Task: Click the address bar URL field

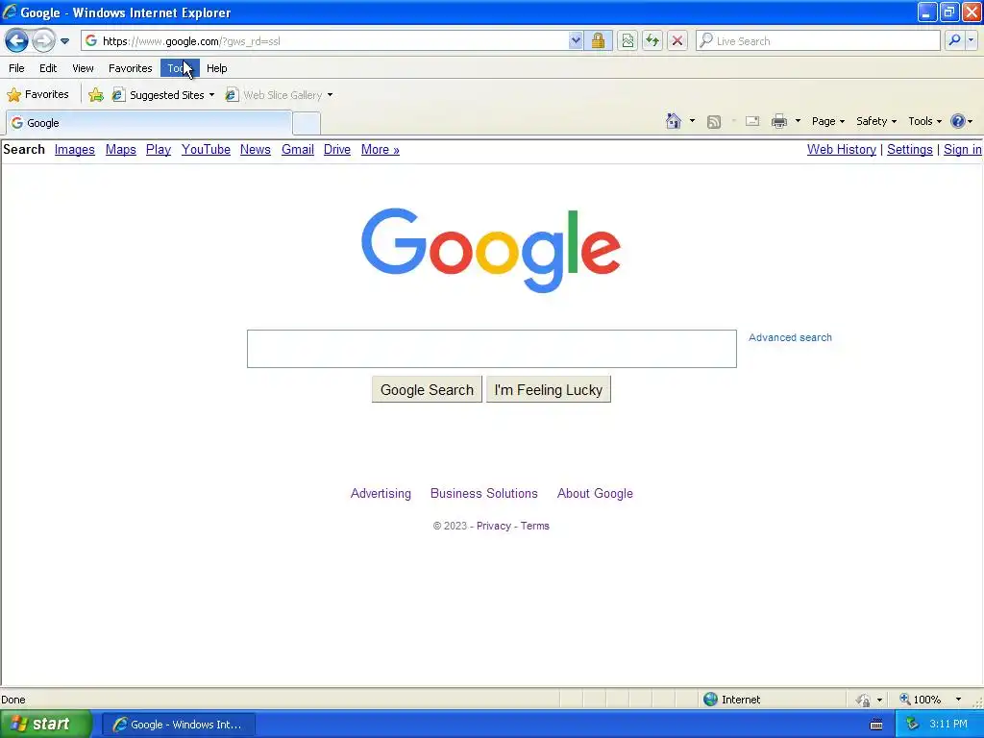Action: [x=325, y=40]
